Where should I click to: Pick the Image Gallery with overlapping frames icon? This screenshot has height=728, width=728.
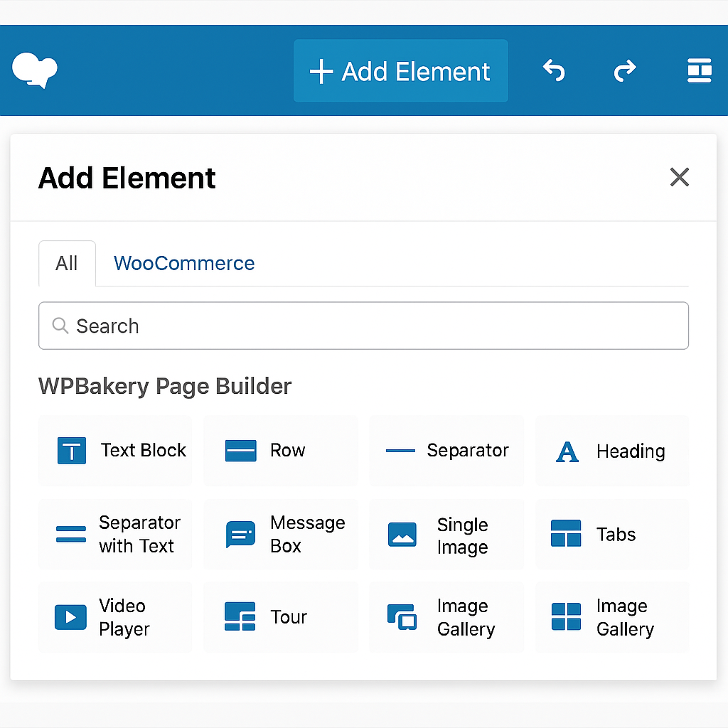[x=446, y=617]
